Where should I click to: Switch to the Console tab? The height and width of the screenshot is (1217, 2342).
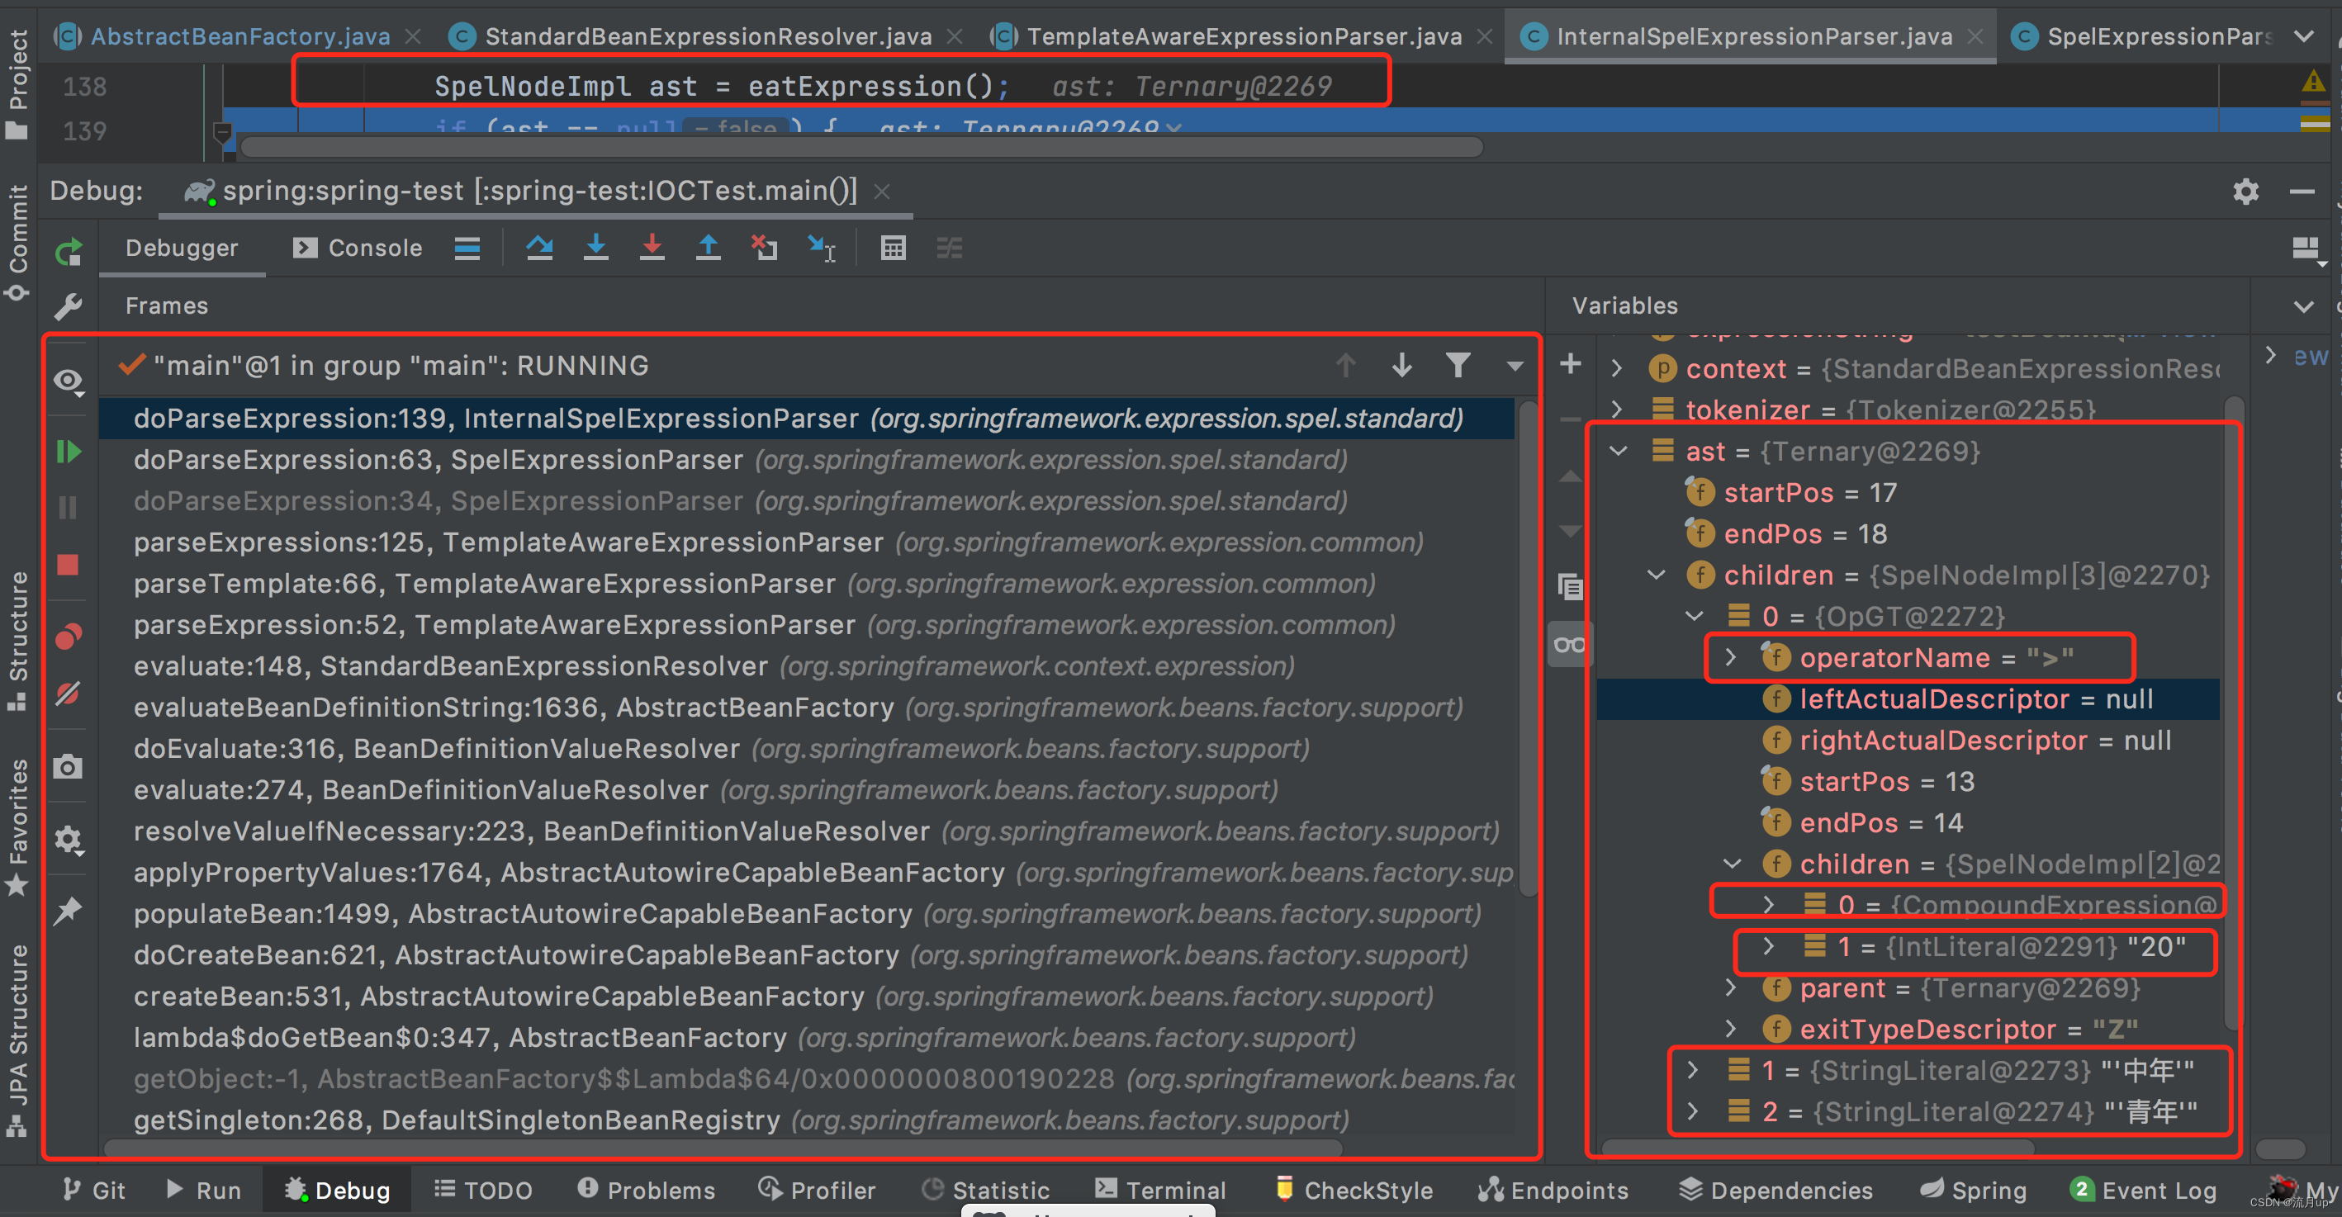coord(358,249)
